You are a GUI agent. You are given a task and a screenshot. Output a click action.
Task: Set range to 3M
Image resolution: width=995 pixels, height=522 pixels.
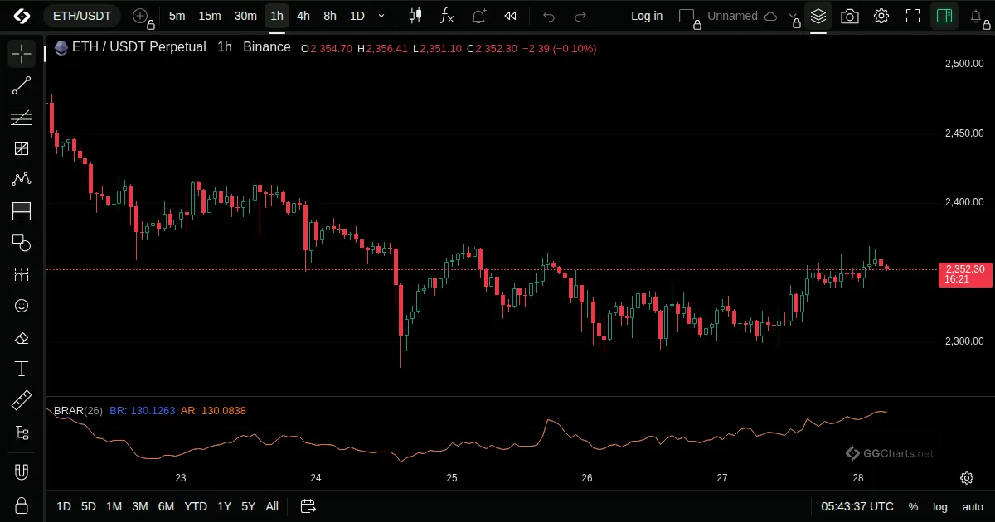click(140, 506)
